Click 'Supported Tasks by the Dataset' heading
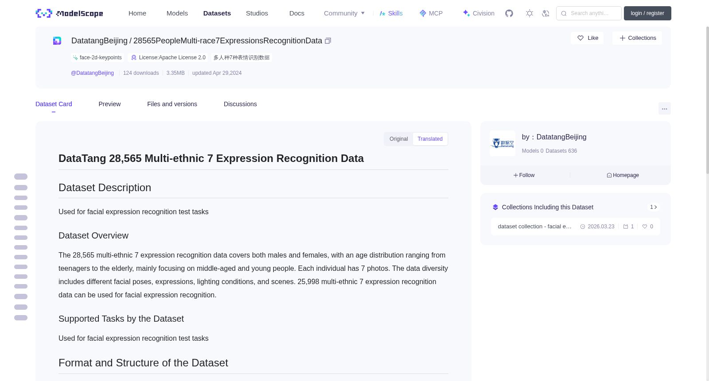 (121, 319)
